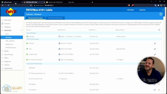Switch to Netzwerkeinstellungen tab
This screenshot has height=94, width=167.
(x=55, y=18)
